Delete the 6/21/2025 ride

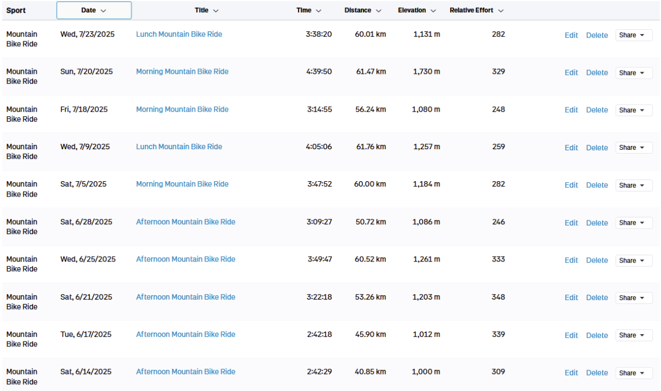point(597,298)
